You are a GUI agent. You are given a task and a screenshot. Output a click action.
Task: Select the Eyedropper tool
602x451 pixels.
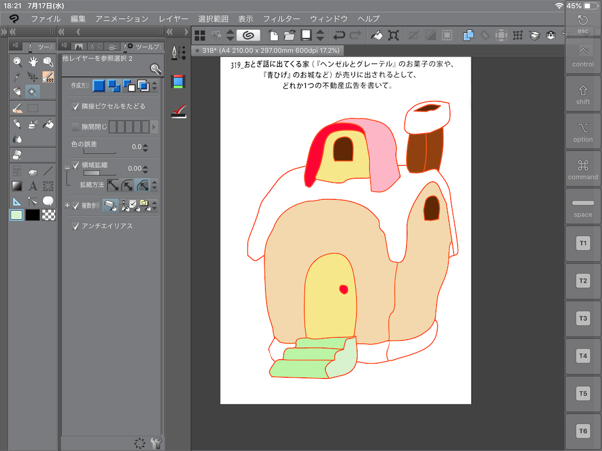(17, 77)
